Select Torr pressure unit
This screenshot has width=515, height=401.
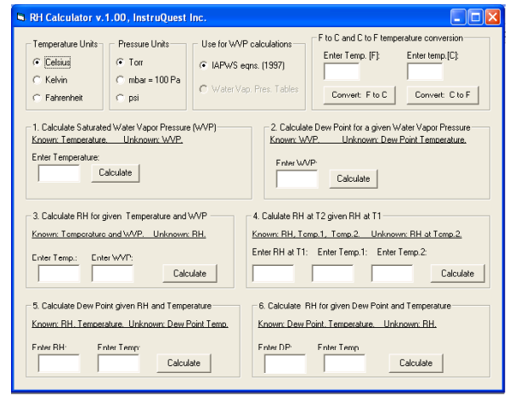[x=120, y=63]
